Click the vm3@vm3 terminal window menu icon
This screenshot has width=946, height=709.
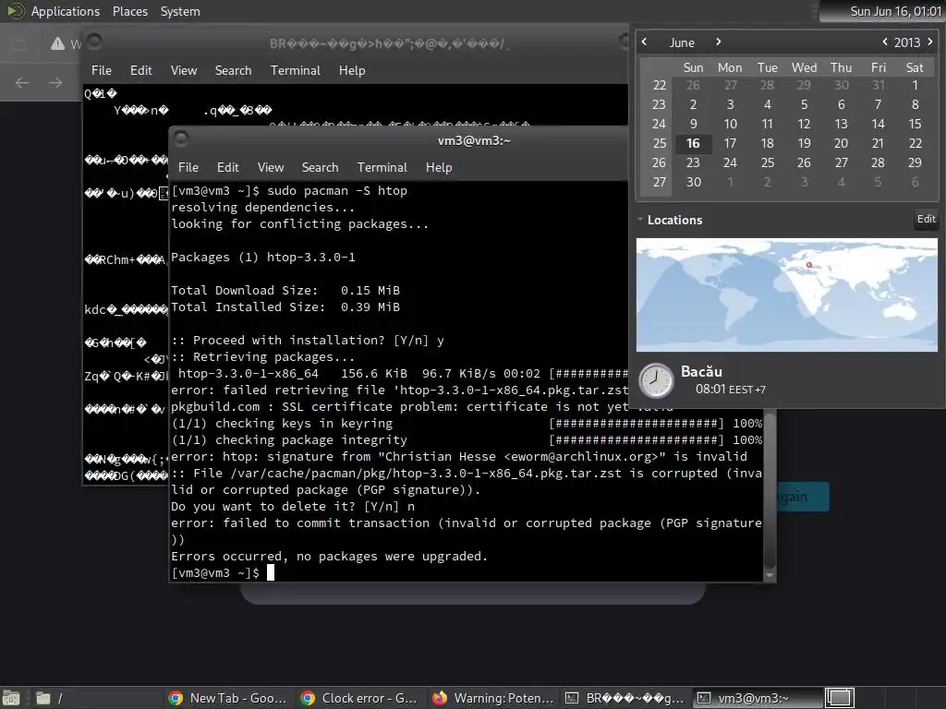(x=181, y=139)
